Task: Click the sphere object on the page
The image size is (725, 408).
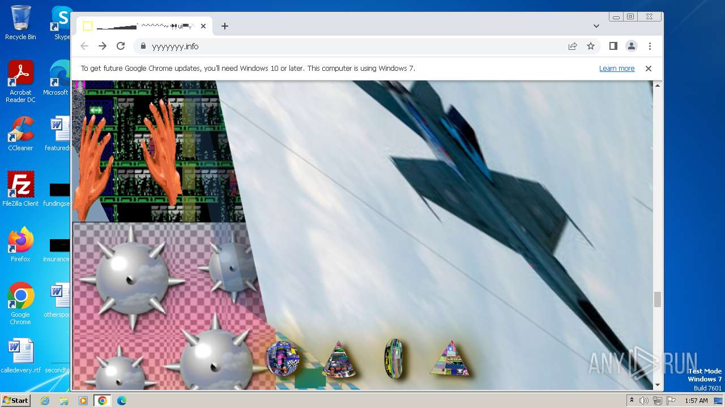Action: point(282,359)
